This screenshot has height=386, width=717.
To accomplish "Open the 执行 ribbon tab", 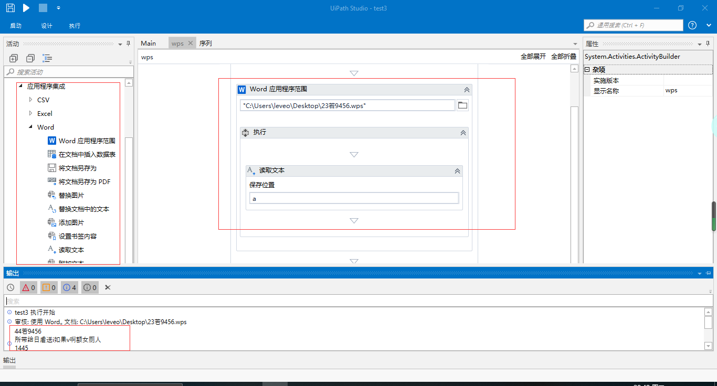I will (75, 26).
